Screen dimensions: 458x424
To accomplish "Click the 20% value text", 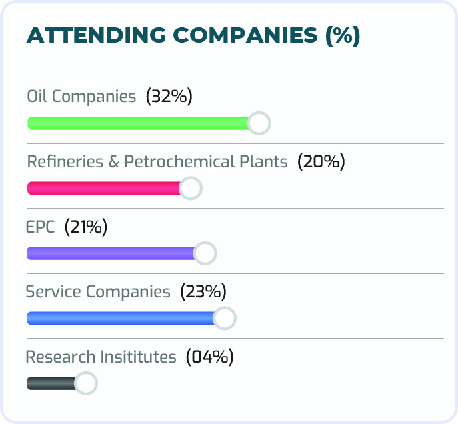I will click(321, 162).
